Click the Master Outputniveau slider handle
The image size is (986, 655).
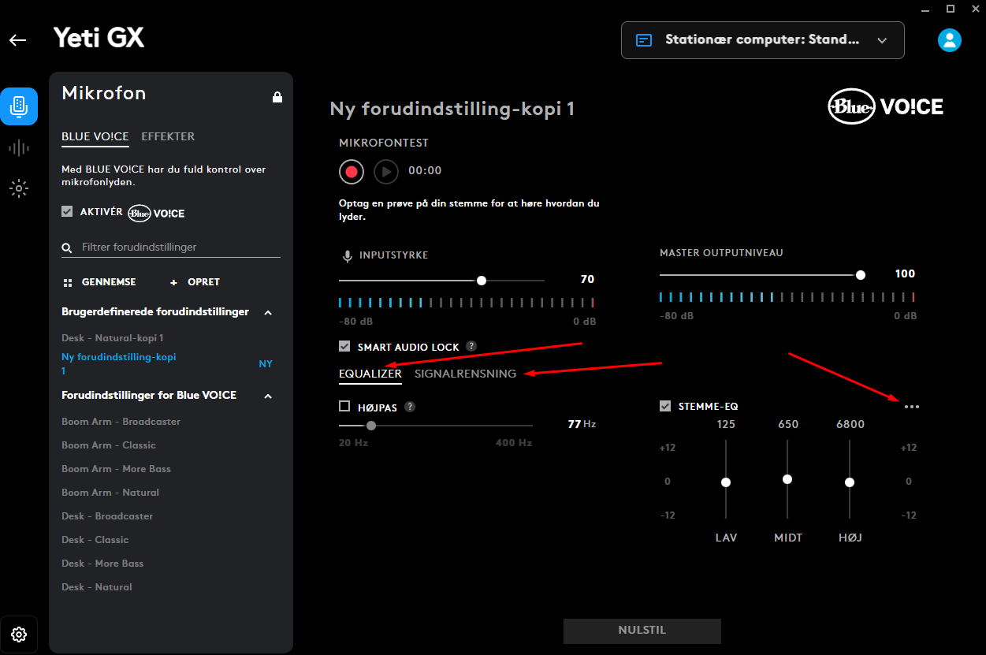click(x=861, y=275)
